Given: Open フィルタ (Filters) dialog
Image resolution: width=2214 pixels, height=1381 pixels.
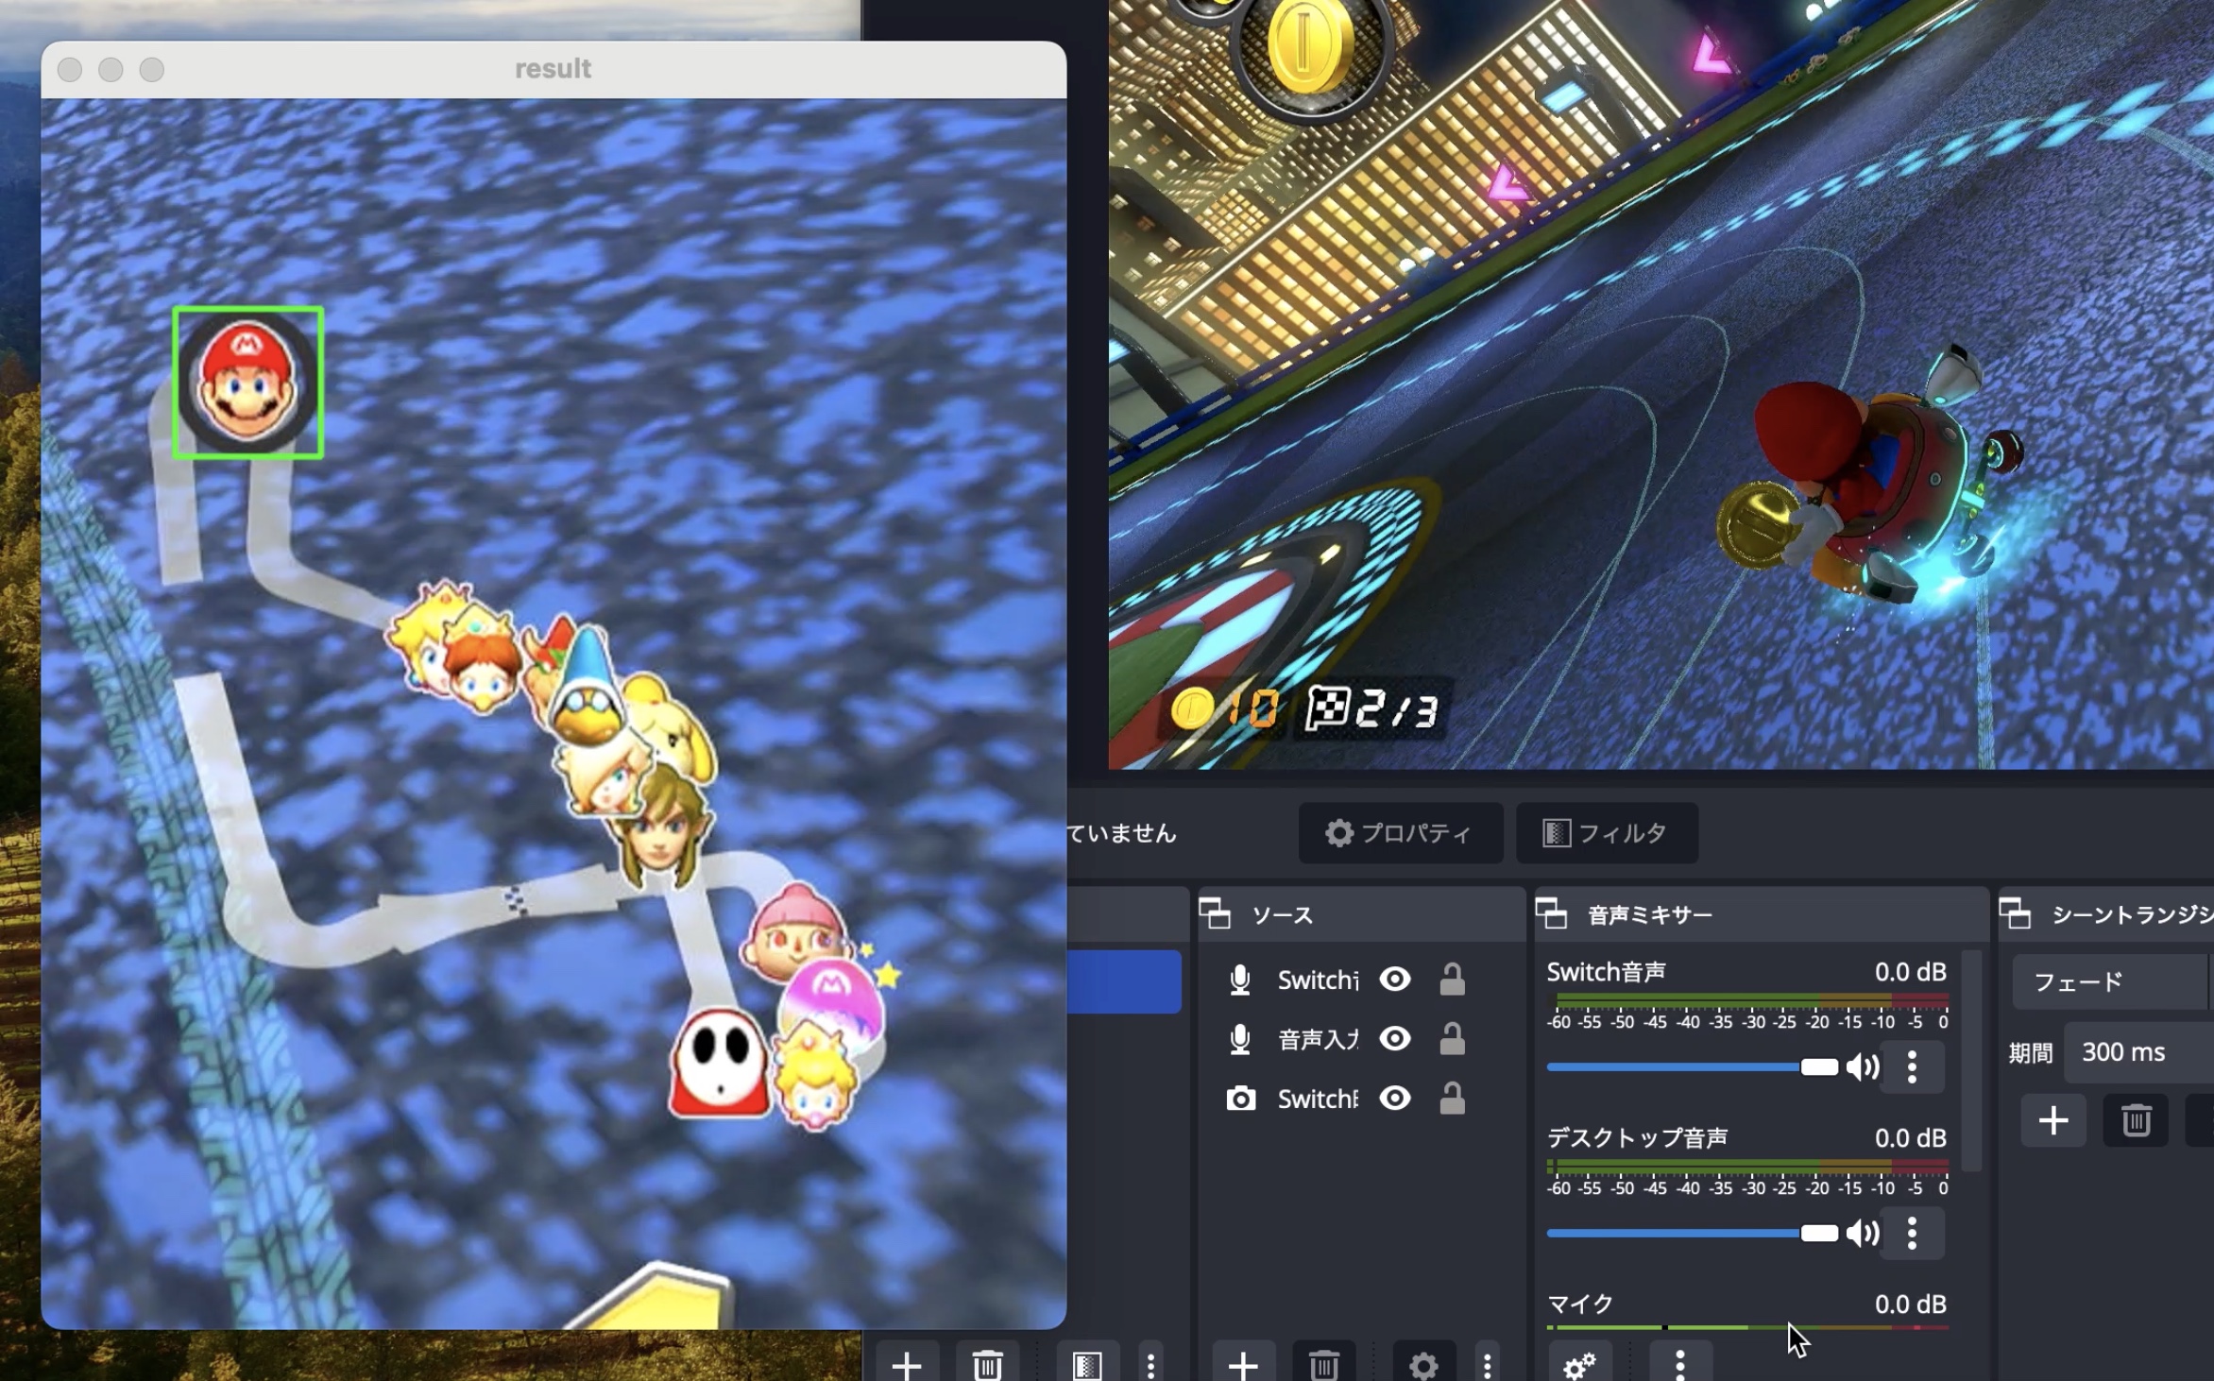Looking at the screenshot, I should (1606, 833).
